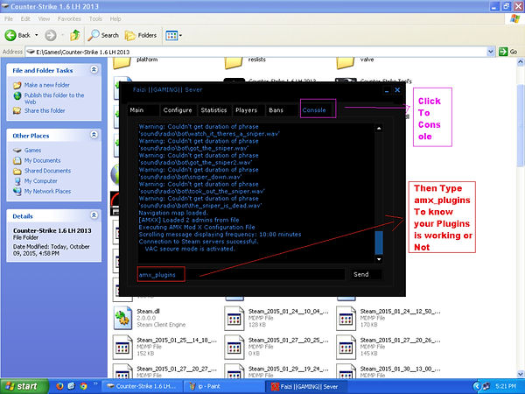Click the Go button next to address bar
Screen dimensions: 525x394
pyautogui.click(x=507, y=52)
